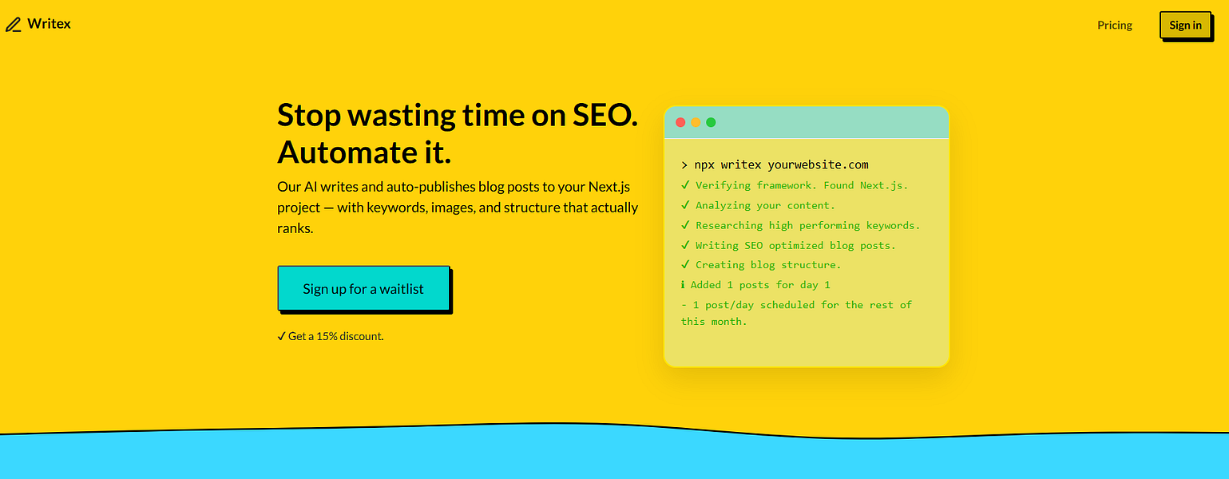Click checkmark before Get a 15% discount
Image resolution: width=1229 pixels, height=479 pixels.
[x=281, y=336]
